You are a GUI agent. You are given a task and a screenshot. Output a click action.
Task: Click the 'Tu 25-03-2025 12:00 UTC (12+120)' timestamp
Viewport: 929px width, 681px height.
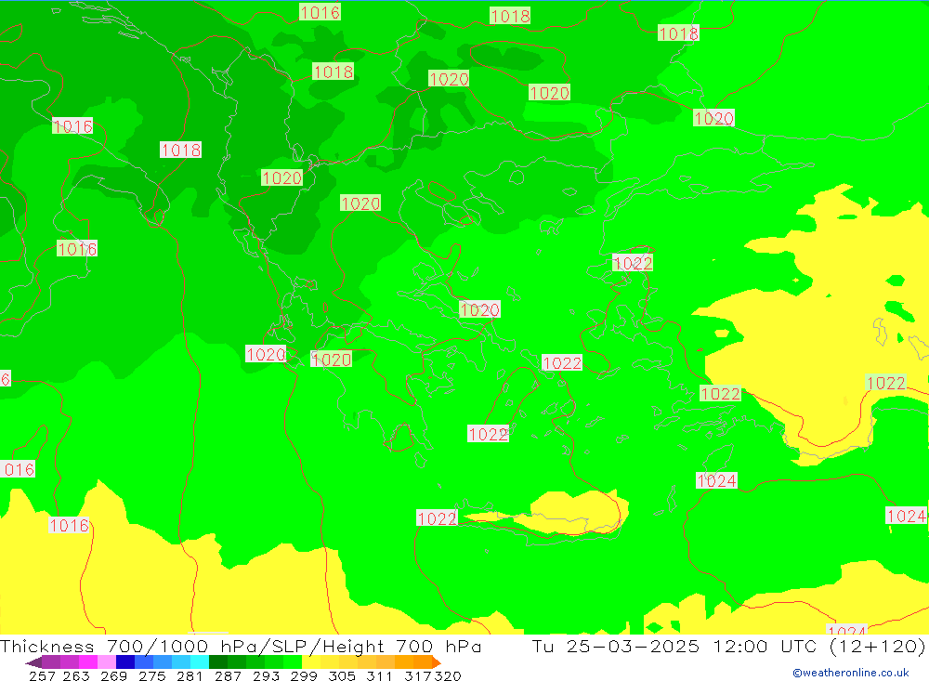point(728,646)
